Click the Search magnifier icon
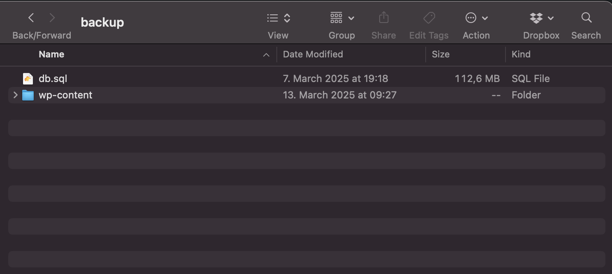 (586, 18)
